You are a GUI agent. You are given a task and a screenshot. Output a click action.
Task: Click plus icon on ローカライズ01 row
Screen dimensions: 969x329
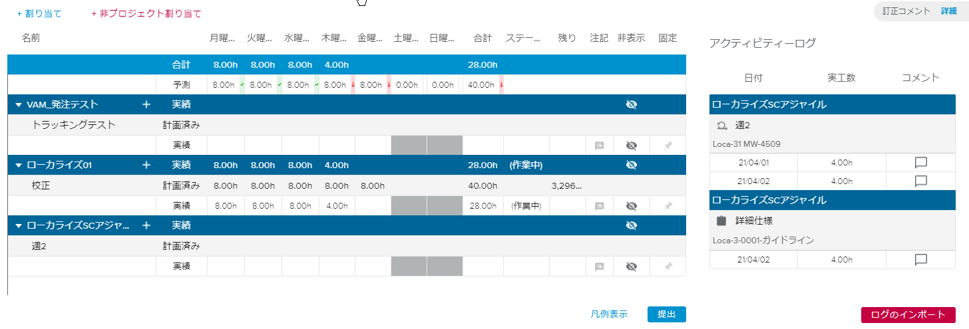click(146, 165)
